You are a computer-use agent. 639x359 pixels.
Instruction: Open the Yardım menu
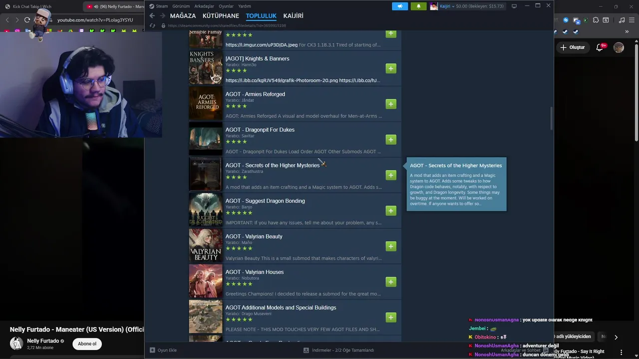pyautogui.click(x=245, y=6)
